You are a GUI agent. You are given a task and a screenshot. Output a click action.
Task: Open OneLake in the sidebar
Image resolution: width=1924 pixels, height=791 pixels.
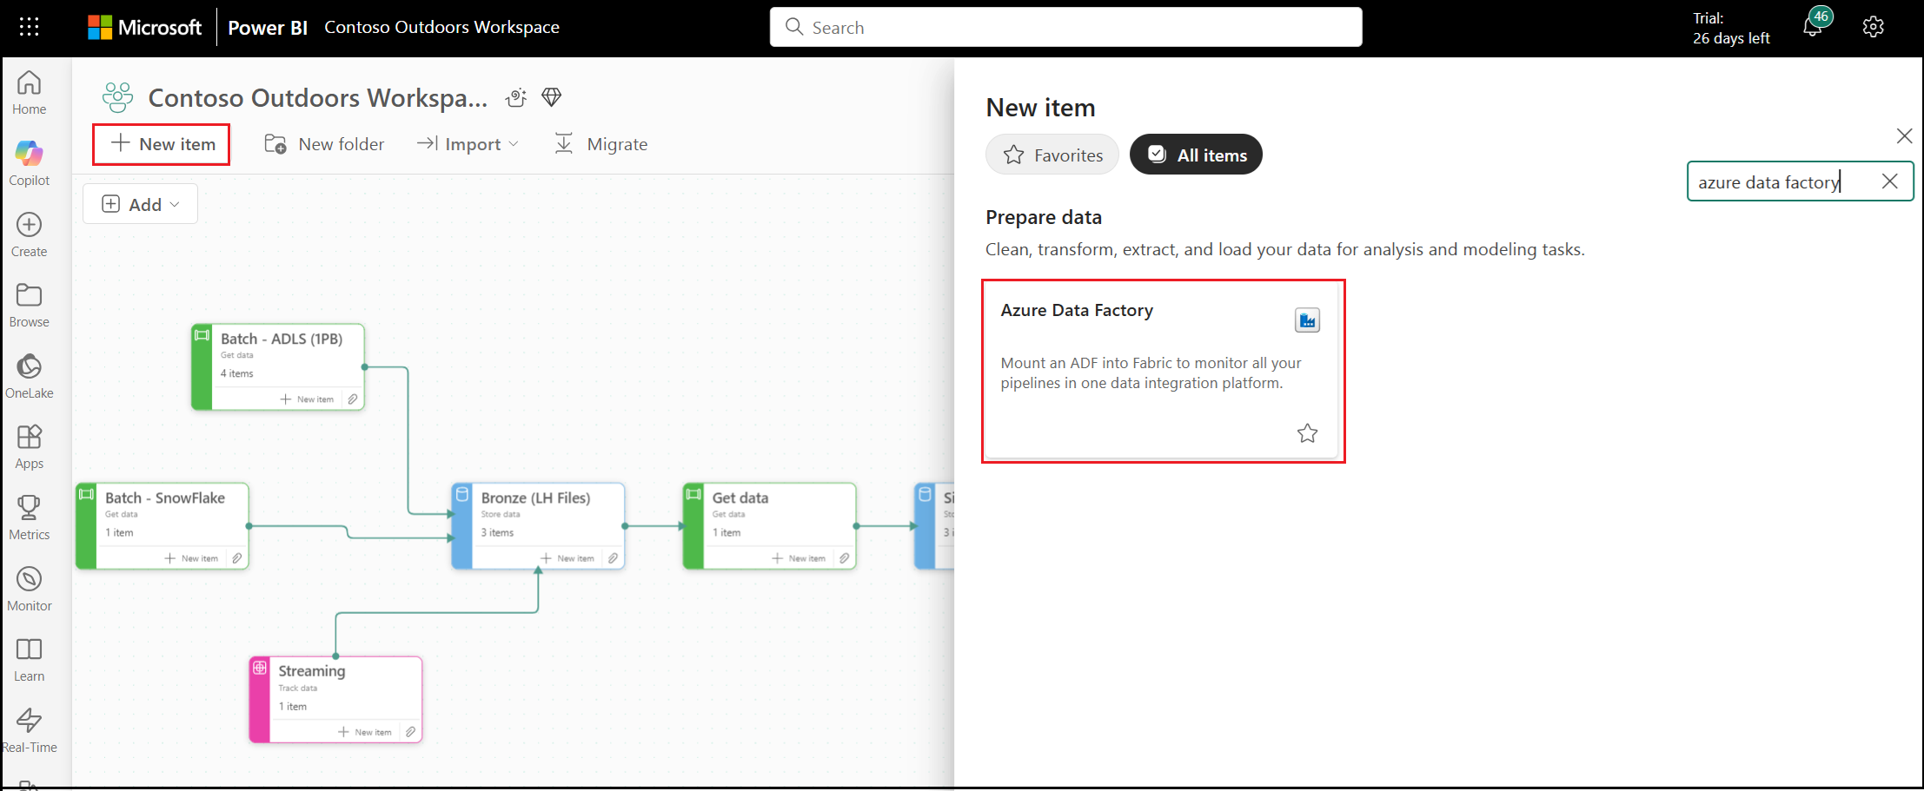(x=29, y=373)
